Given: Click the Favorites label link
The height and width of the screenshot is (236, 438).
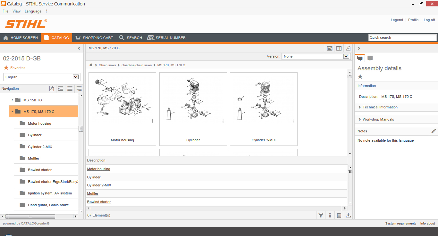Looking at the screenshot, I should [x=18, y=68].
